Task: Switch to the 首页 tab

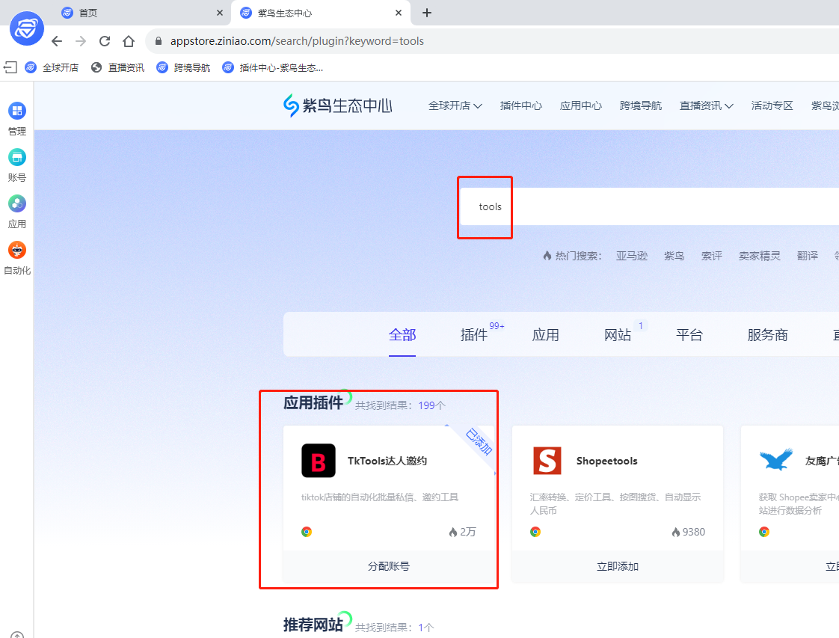Action: (142, 13)
